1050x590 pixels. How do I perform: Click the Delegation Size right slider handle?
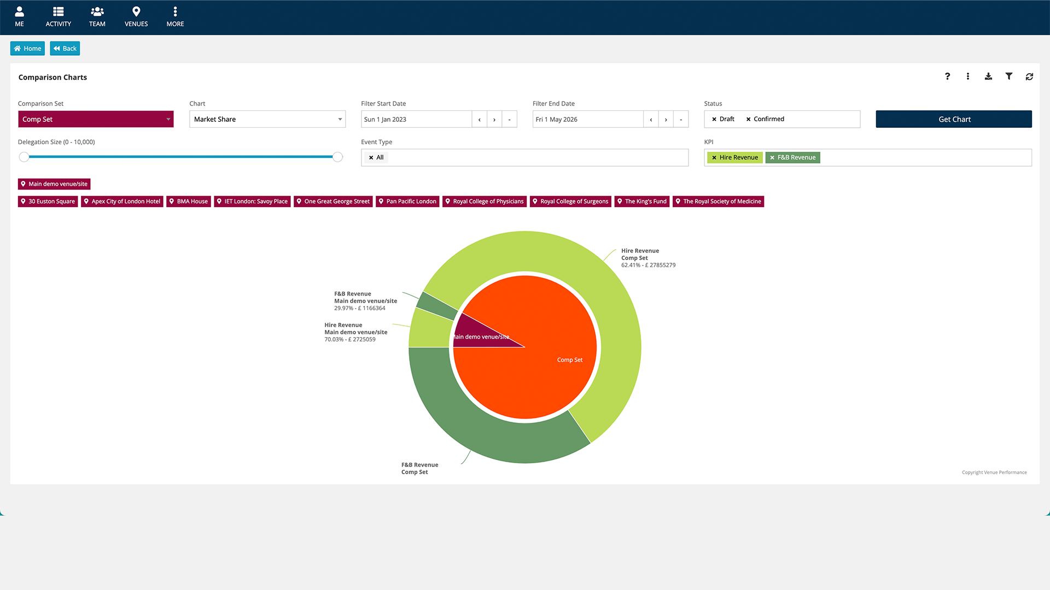(338, 157)
